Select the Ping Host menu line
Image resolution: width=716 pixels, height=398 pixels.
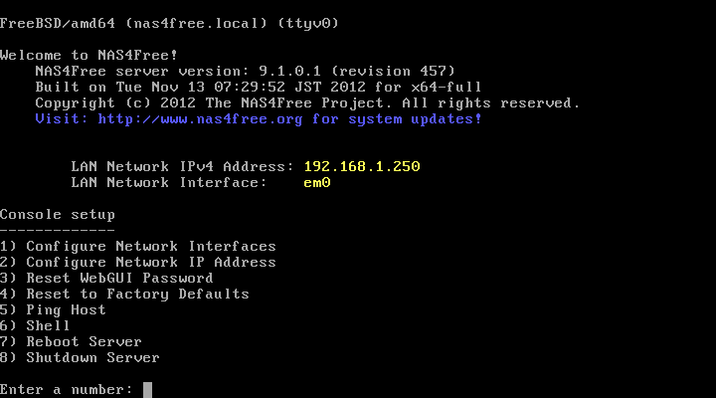point(53,310)
